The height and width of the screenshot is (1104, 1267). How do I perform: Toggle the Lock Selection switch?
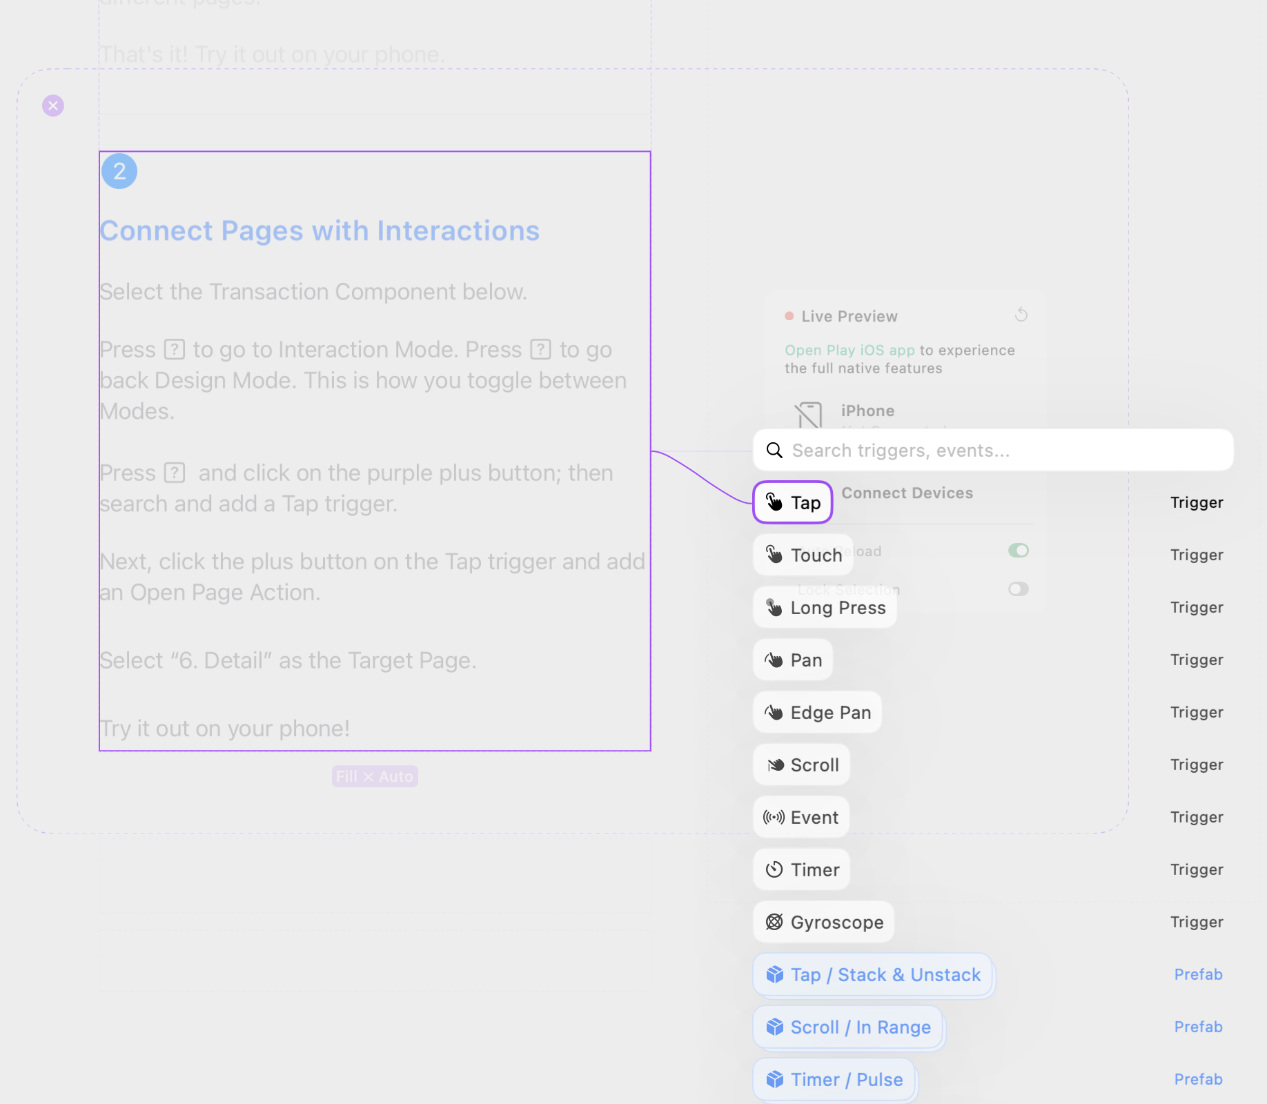(x=1019, y=589)
